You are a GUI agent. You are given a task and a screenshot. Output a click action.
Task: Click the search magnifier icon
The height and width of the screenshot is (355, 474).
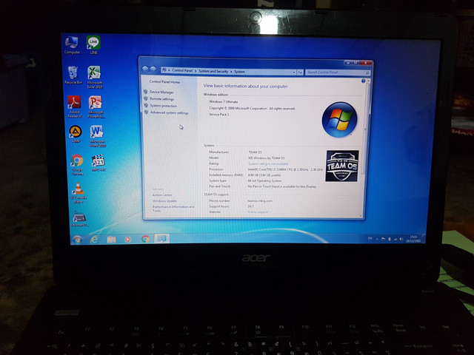[367, 73]
